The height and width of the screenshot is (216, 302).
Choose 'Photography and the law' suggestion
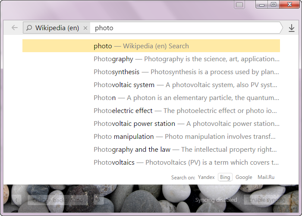(151, 150)
